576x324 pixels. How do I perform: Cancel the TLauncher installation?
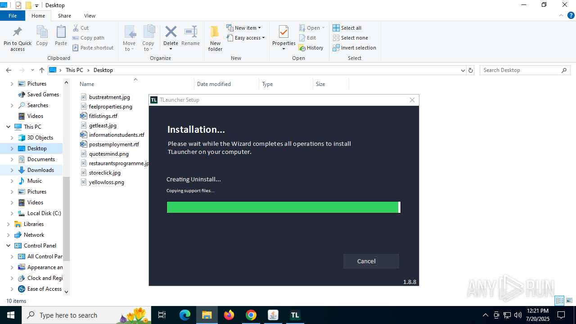pyautogui.click(x=371, y=261)
